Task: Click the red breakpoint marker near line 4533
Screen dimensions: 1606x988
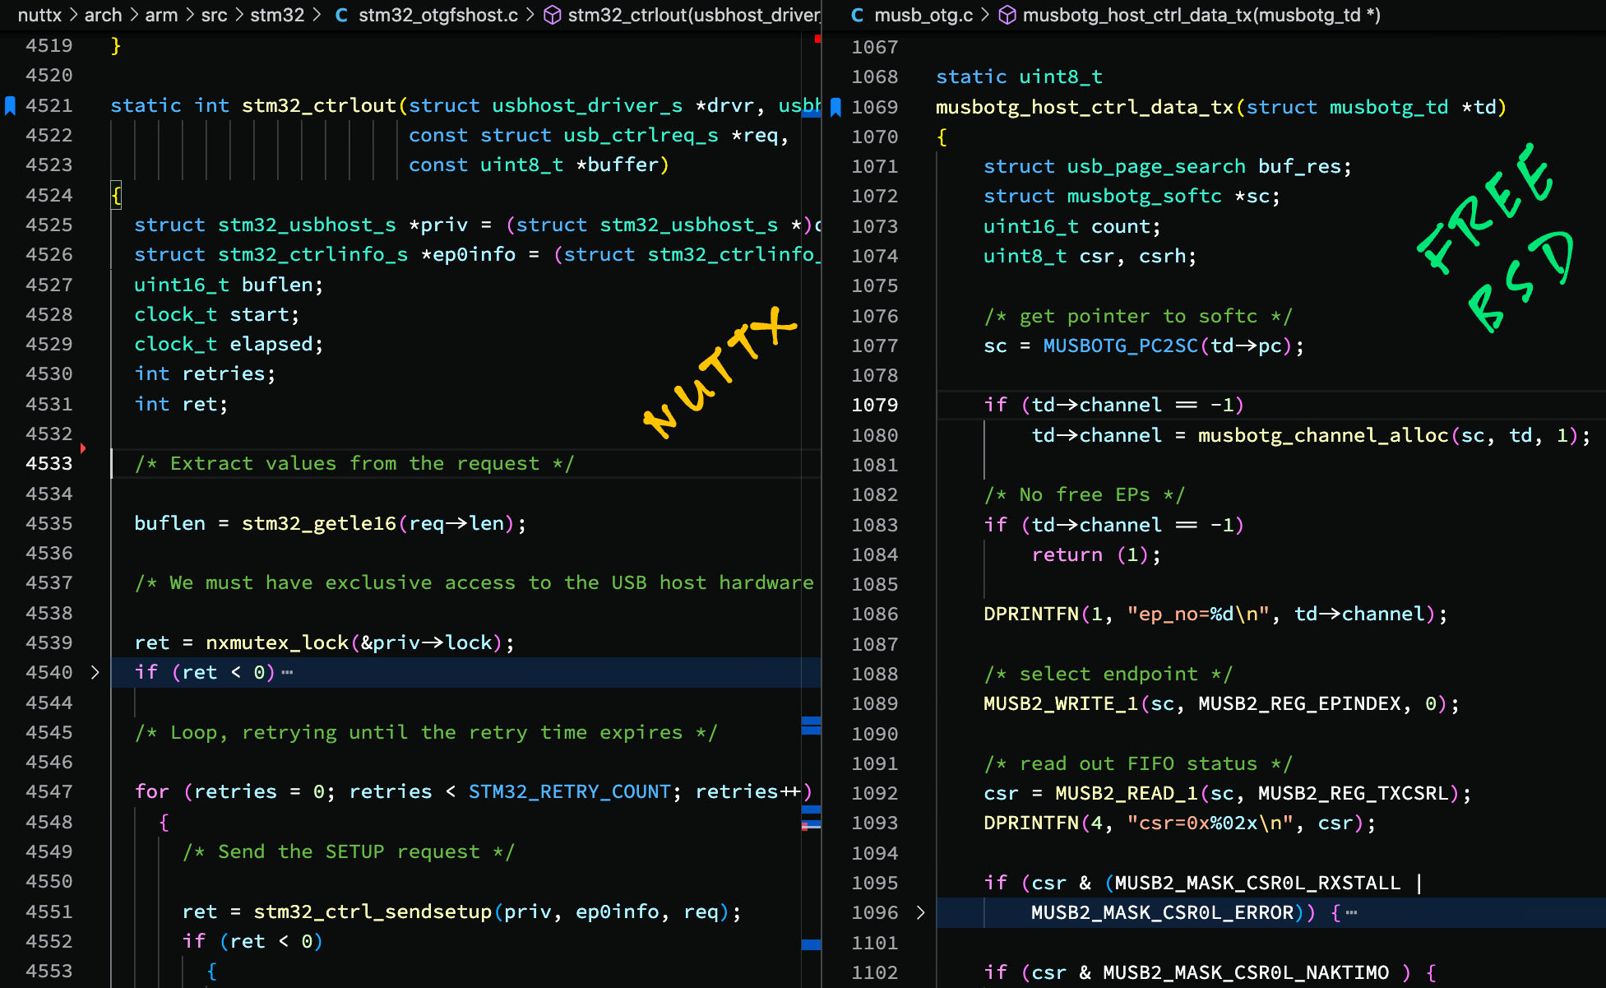Action: click(83, 448)
